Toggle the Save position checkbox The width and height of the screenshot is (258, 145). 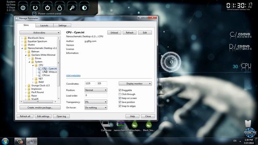pyautogui.click(x=120, y=102)
